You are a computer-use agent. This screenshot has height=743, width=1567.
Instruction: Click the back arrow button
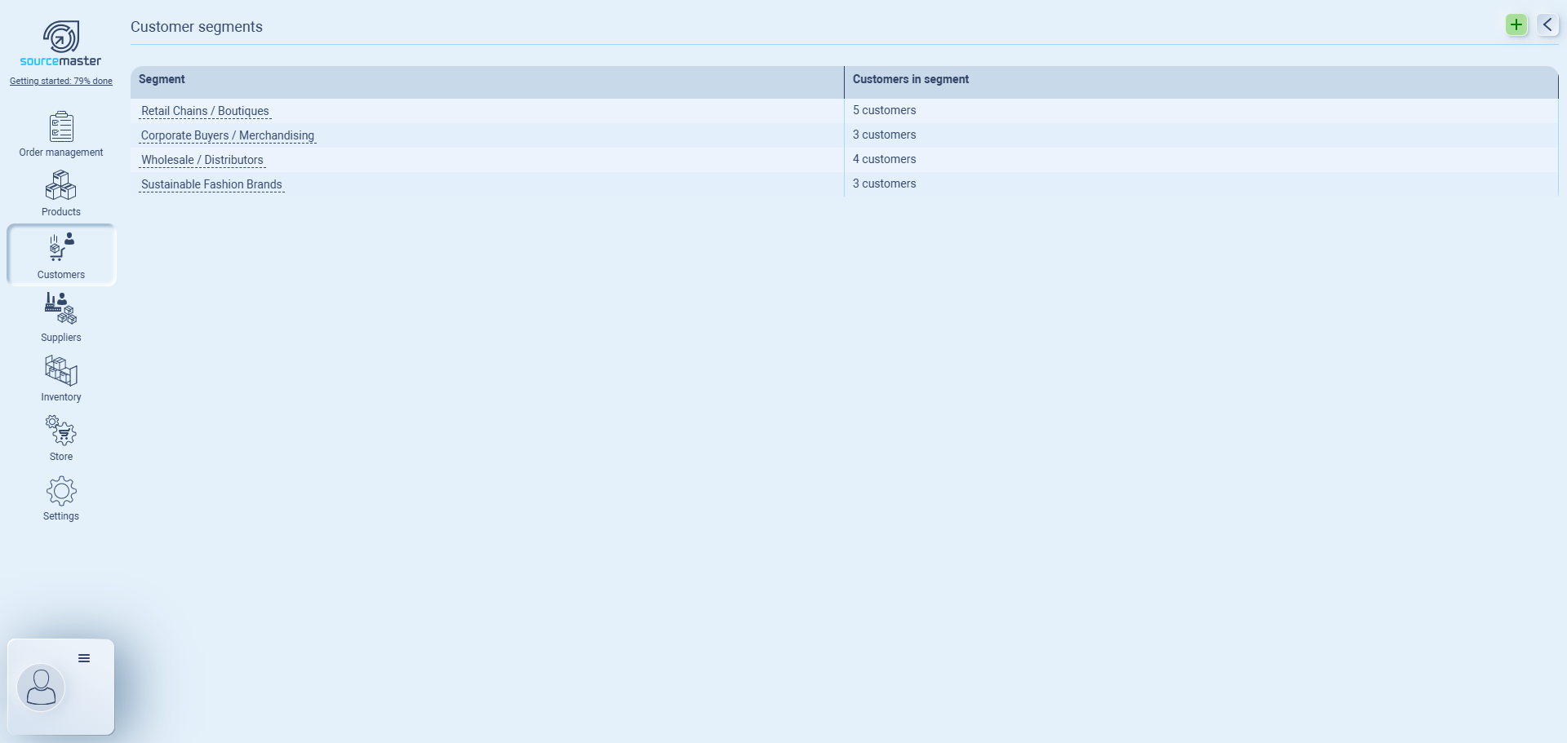1547,24
